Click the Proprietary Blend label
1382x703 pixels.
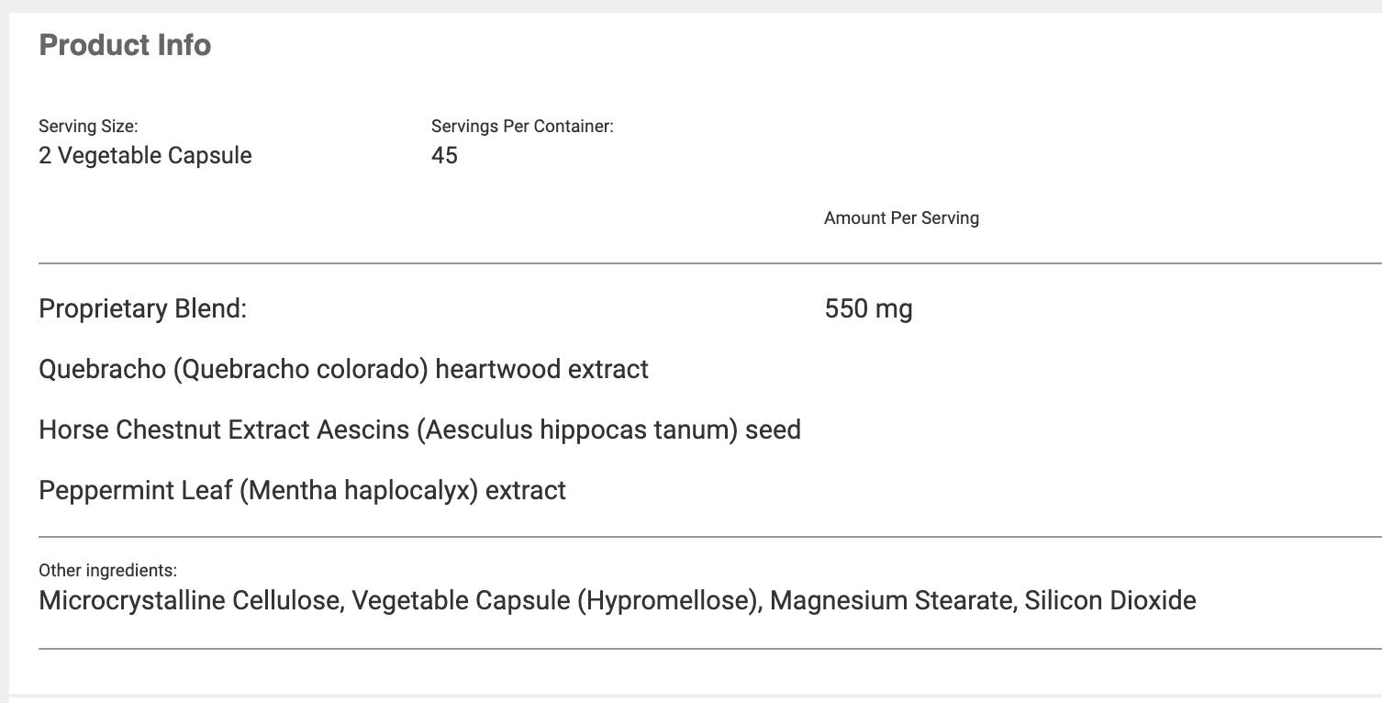click(143, 308)
